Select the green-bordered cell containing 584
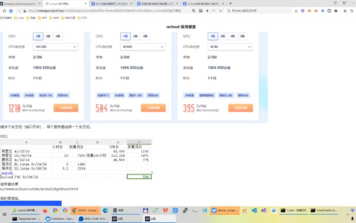Viewport: 356px width, 223px height. (139, 176)
